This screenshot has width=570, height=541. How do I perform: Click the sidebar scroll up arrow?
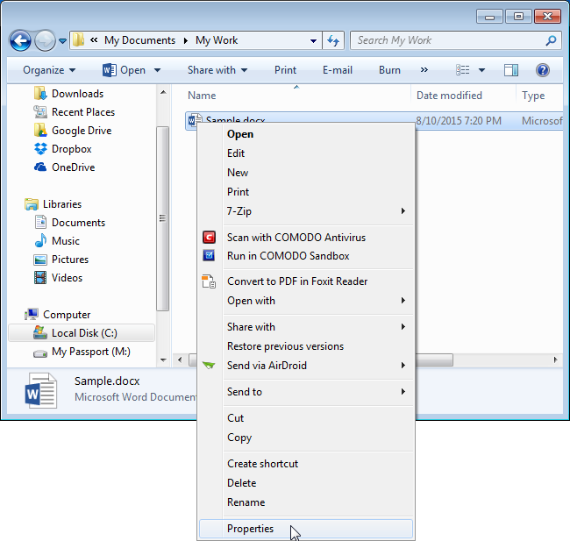(x=163, y=92)
